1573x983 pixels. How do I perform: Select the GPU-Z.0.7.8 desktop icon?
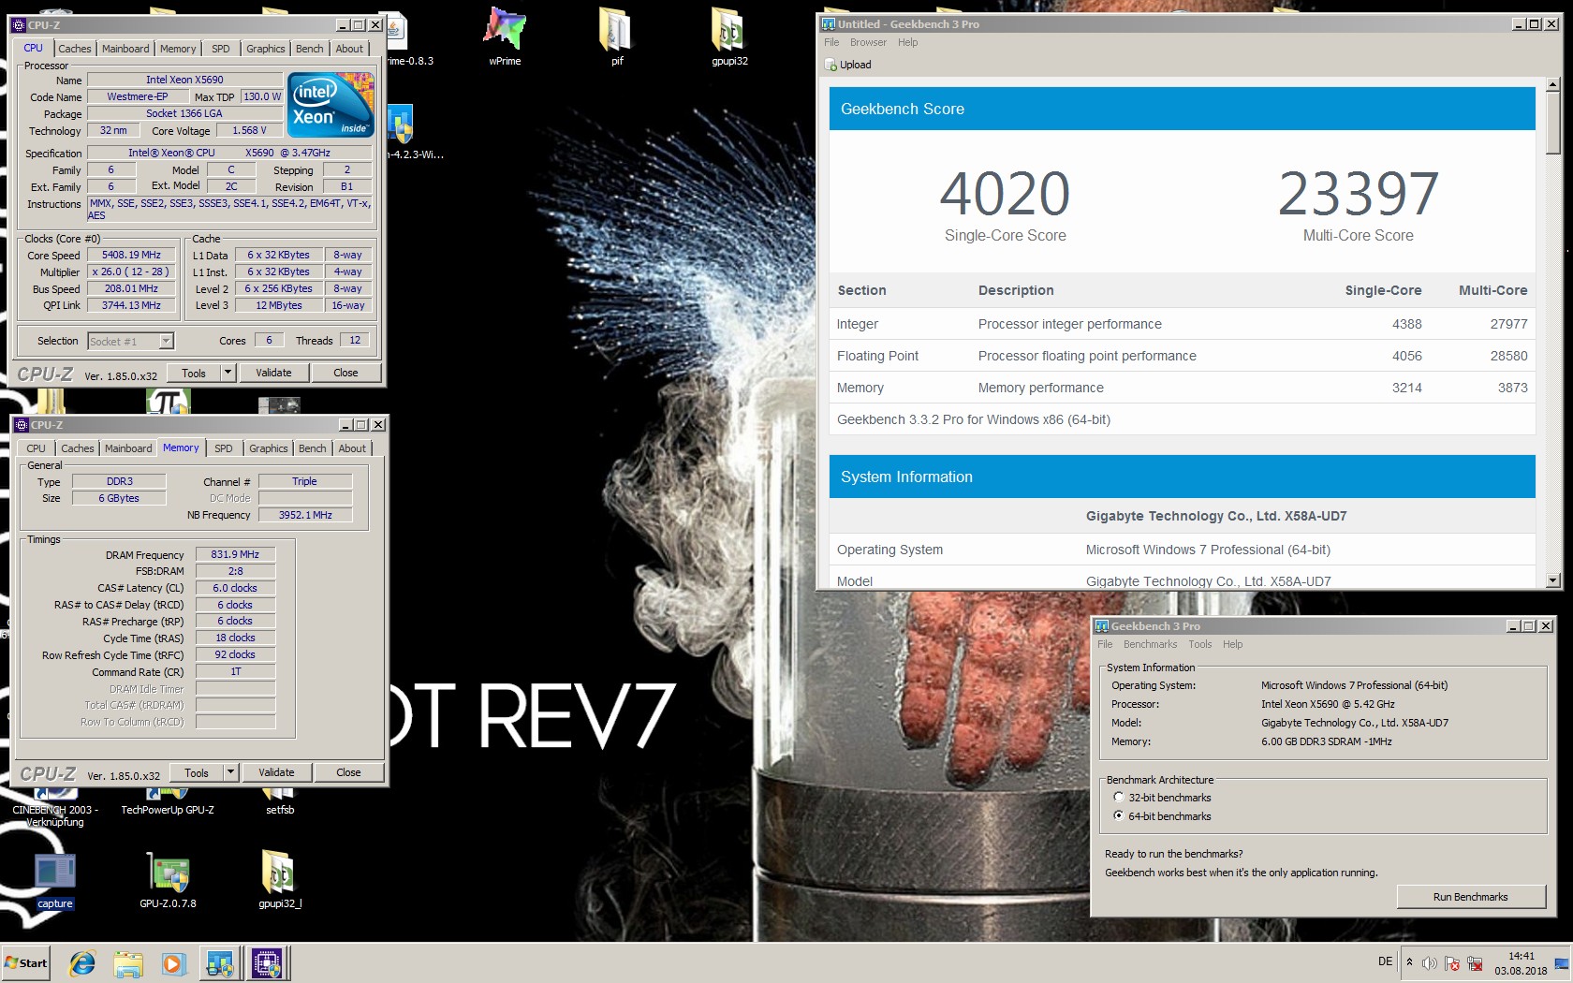click(x=168, y=881)
